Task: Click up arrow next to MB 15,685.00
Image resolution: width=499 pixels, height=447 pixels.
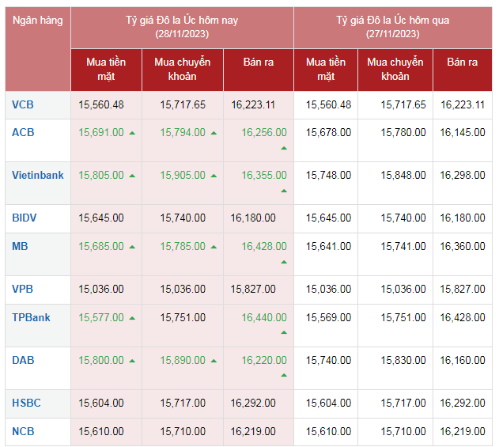Action: 132,247
